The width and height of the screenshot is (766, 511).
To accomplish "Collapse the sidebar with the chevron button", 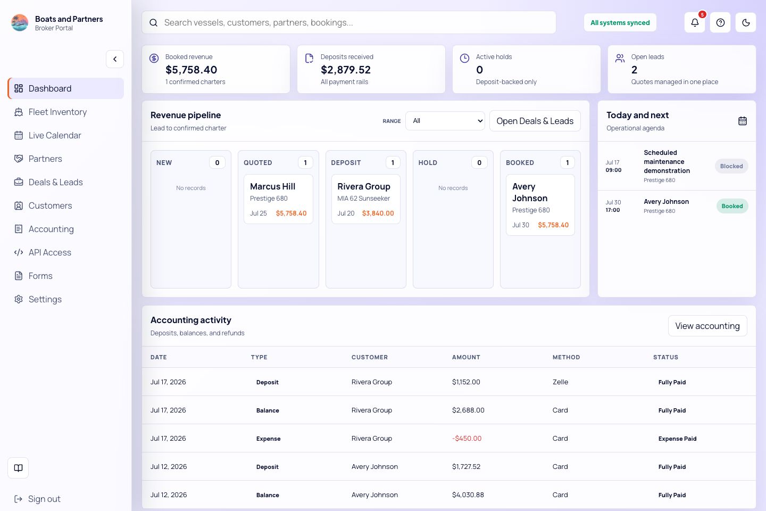I will pyautogui.click(x=115, y=59).
